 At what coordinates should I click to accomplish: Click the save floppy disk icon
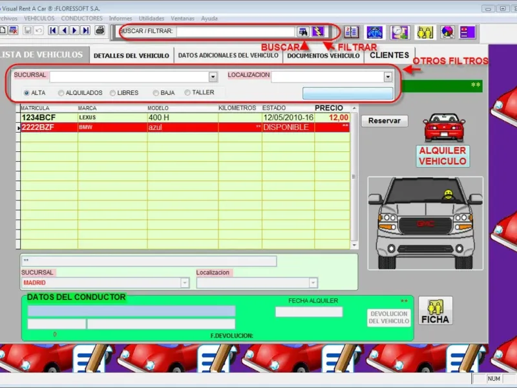click(x=28, y=30)
